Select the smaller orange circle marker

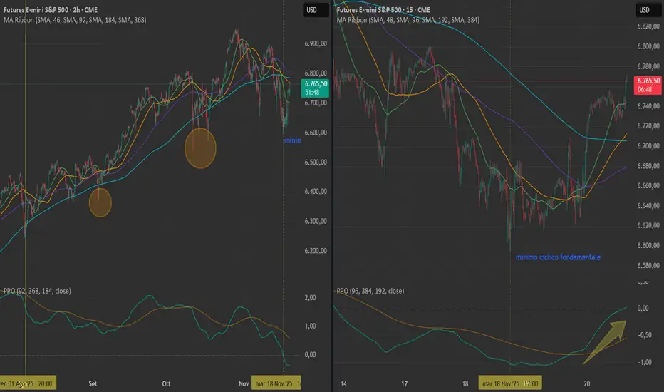(100, 202)
